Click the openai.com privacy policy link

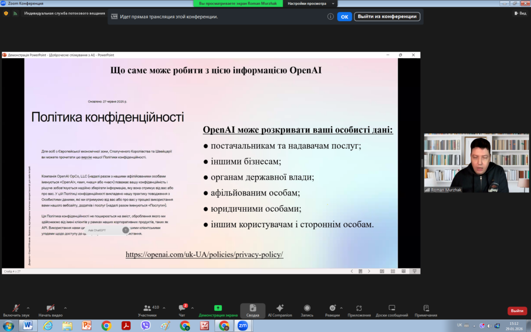[x=204, y=255]
